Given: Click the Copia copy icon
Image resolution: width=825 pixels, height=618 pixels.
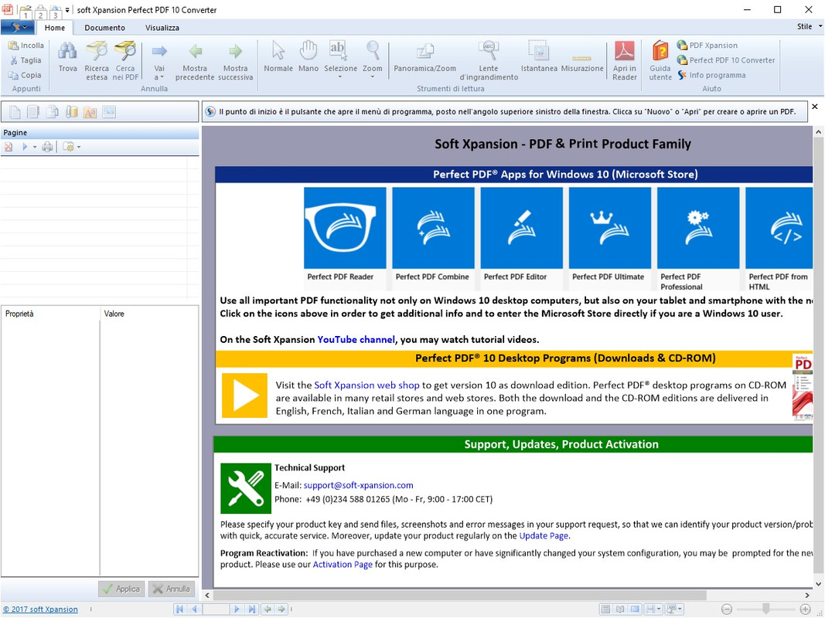Looking at the screenshot, I should click(13, 75).
